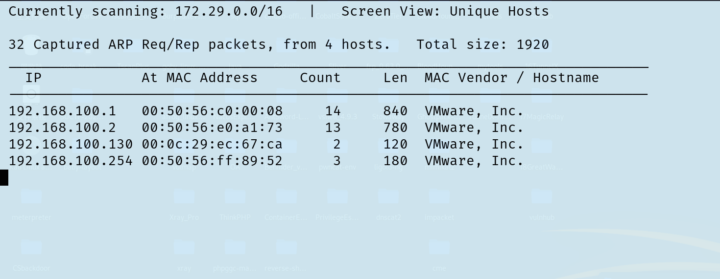
Task: Open the cme desktop folder
Action: click(439, 254)
